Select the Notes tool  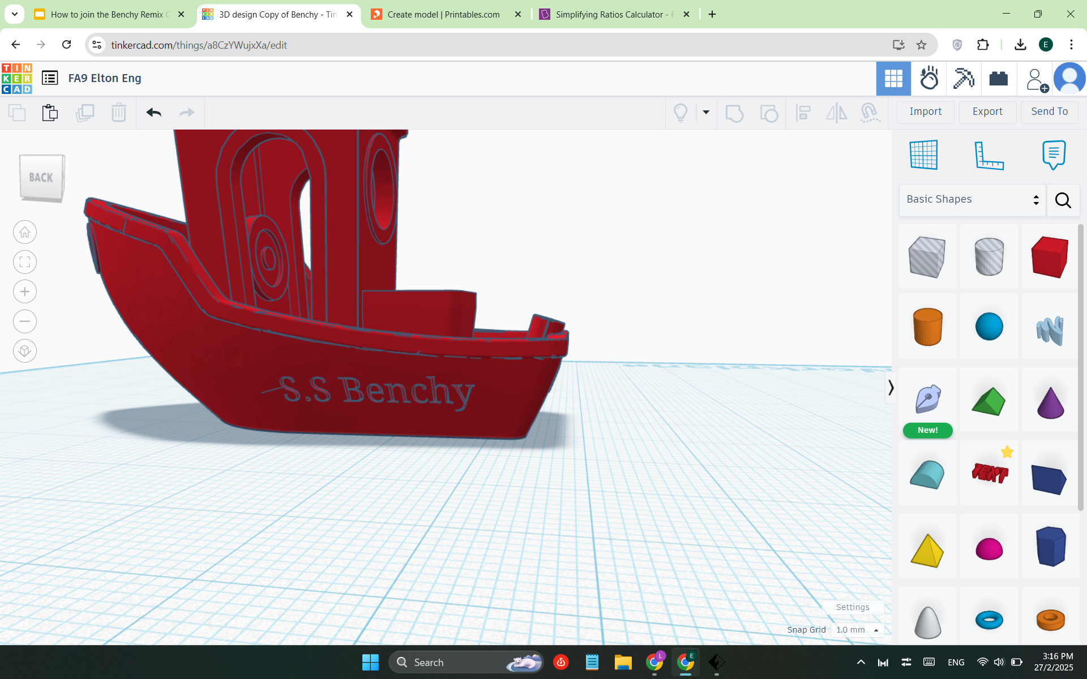pos(1054,154)
